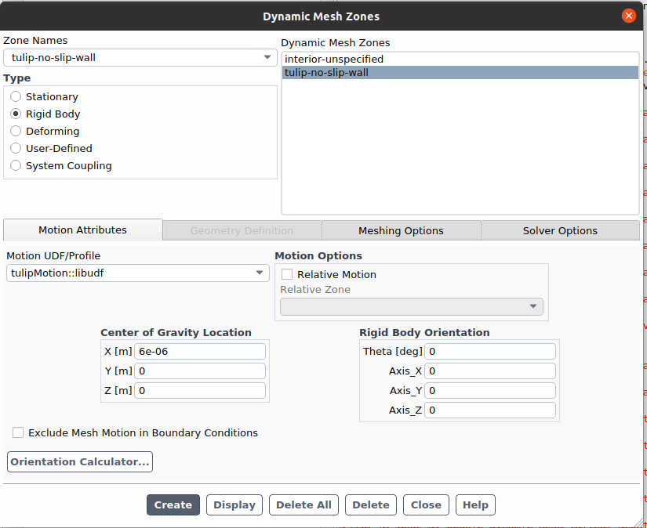Choose the Deforming radio button
Viewport: 647px width, 528px height.
[x=16, y=132]
